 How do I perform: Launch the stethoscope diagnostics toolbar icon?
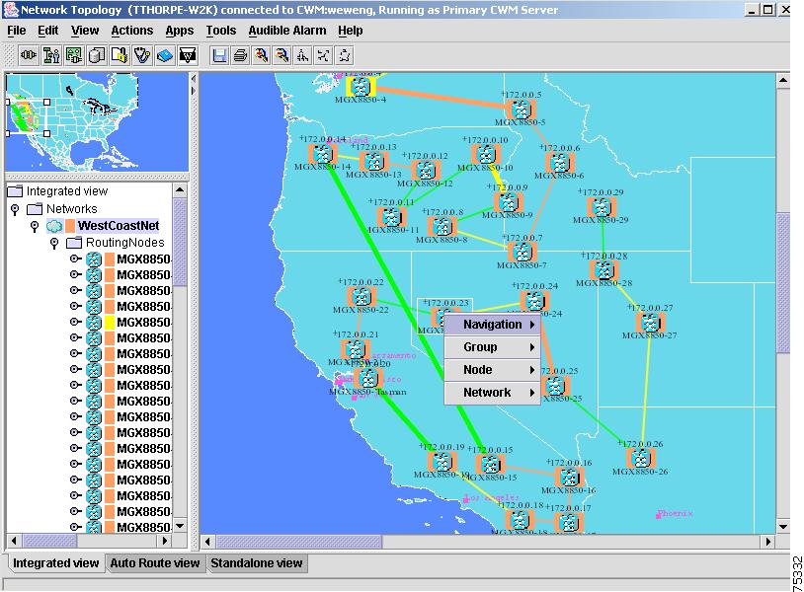click(x=142, y=55)
